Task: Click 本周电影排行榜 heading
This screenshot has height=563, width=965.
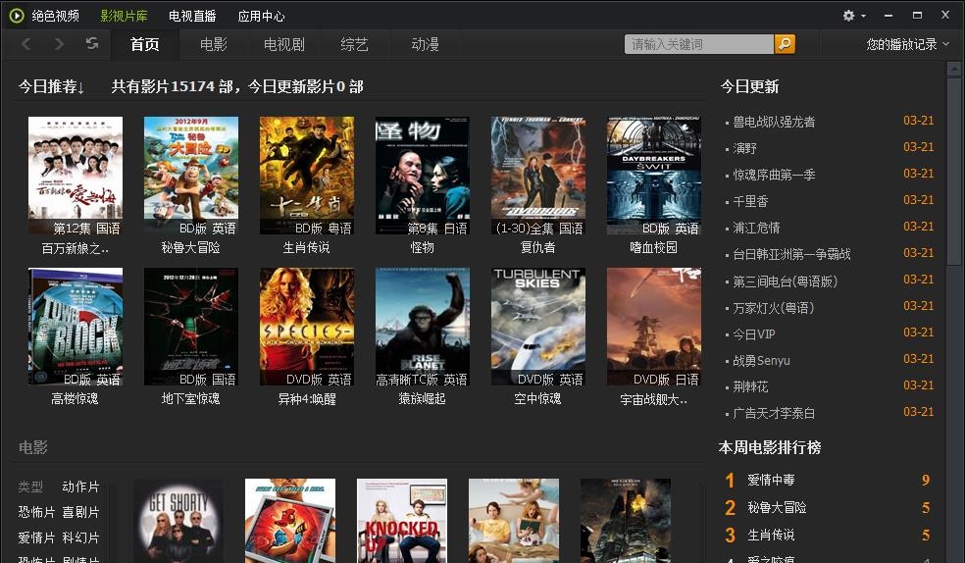Action: (x=769, y=447)
